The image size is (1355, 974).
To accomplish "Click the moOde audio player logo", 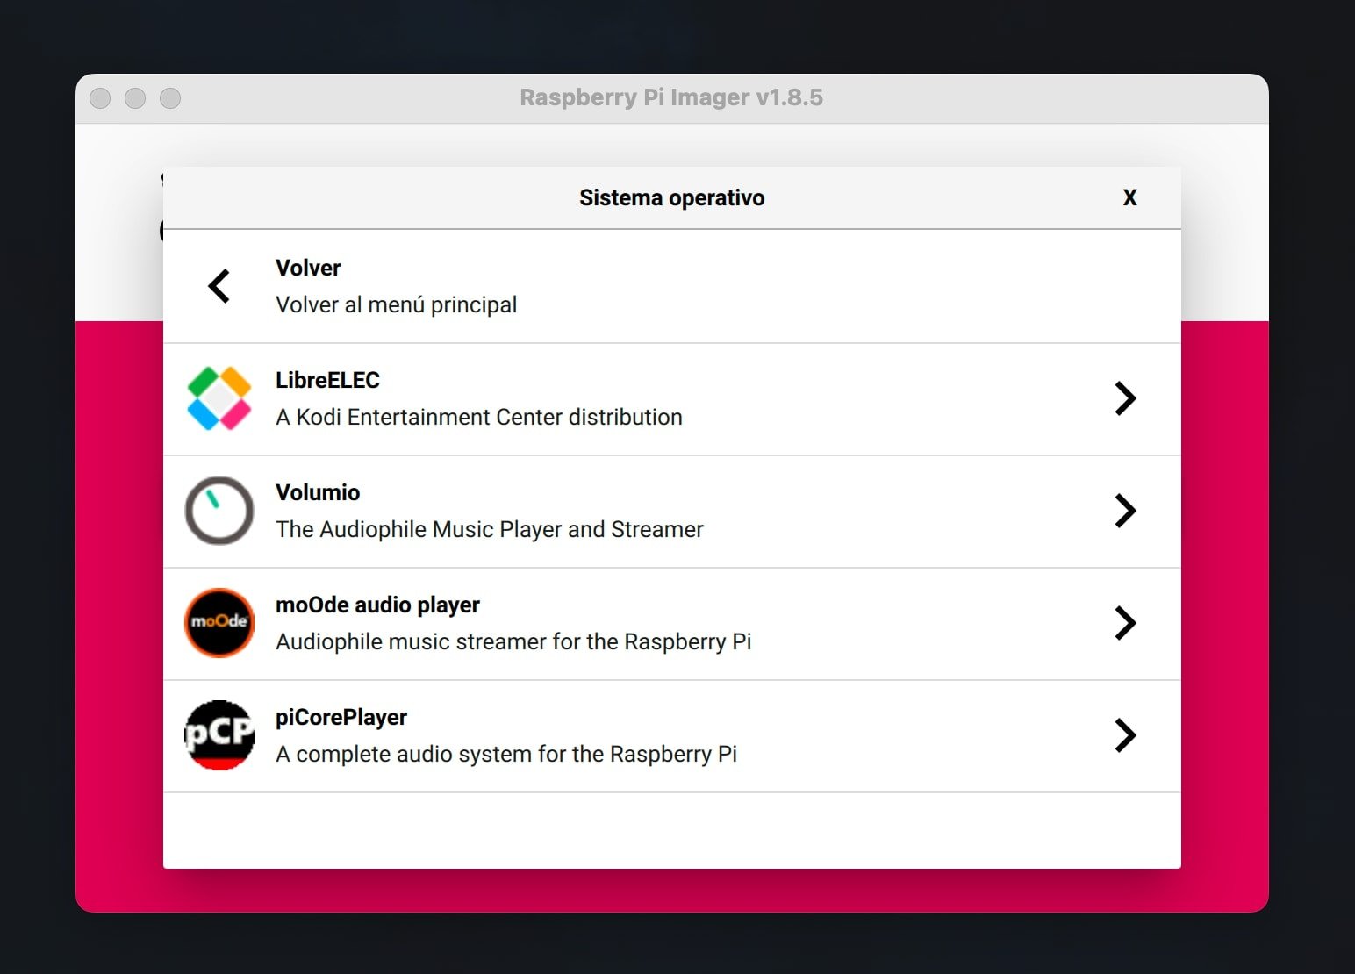I will (219, 623).
